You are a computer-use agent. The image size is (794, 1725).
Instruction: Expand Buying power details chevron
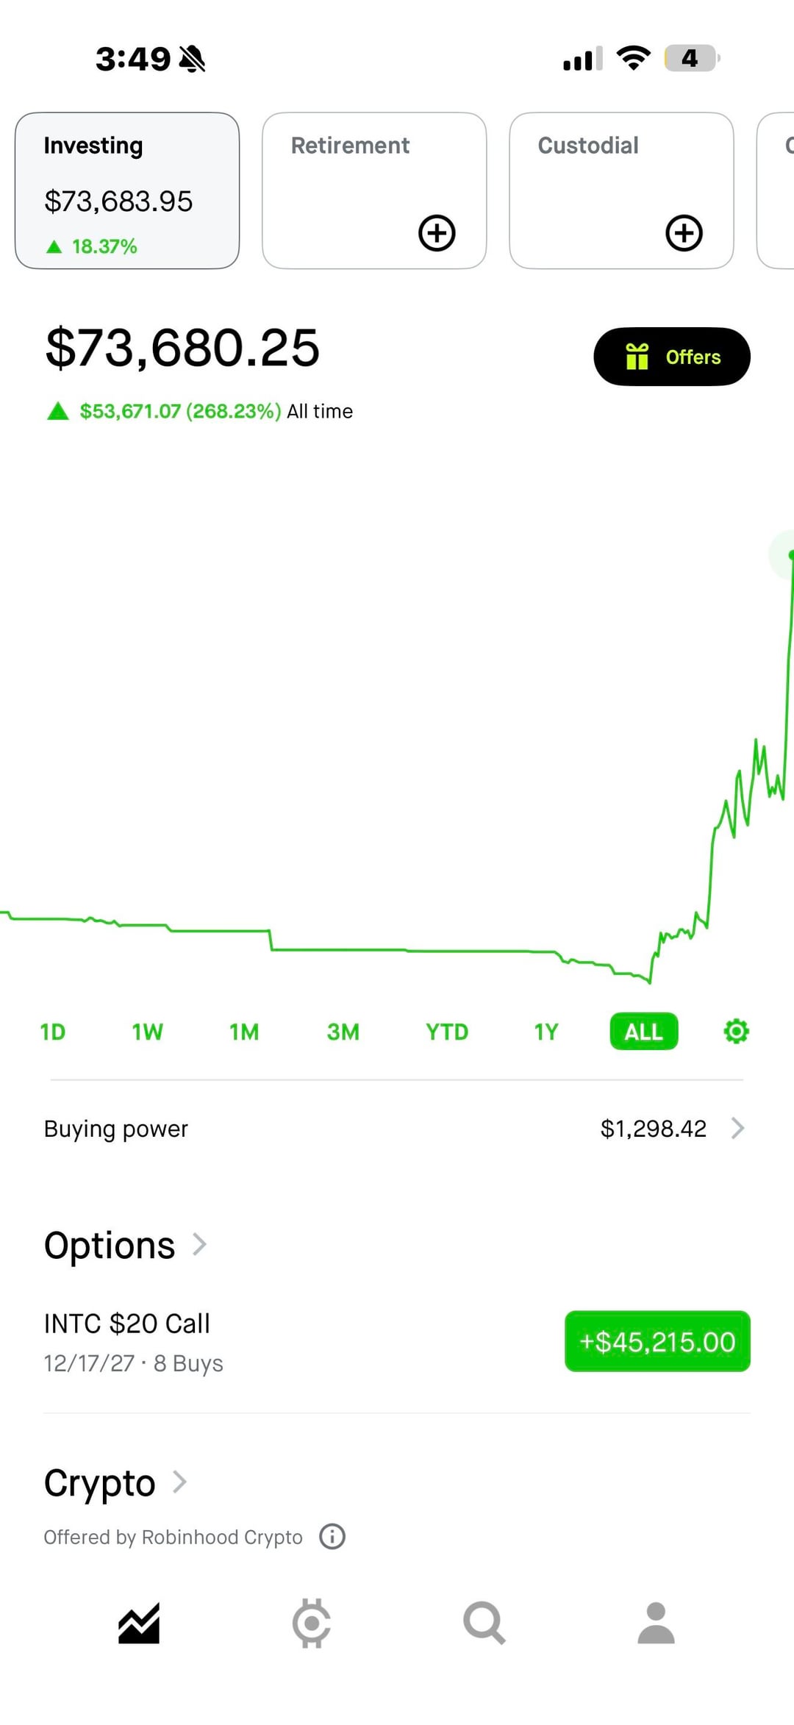click(737, 1128)
